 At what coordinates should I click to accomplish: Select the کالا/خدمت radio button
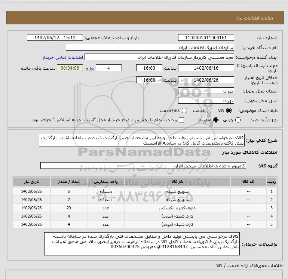coord(184,110)
